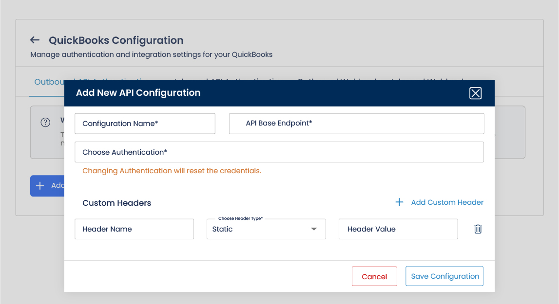Open the Inbound Webhooks tab
The width and height of the screenshot is (559, 304).
(x=429, y=78)
